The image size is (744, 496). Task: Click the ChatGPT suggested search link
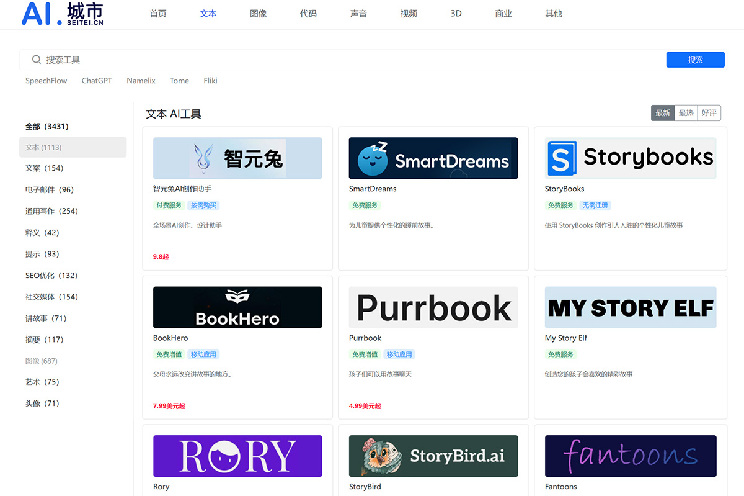[x=97, y=81]
